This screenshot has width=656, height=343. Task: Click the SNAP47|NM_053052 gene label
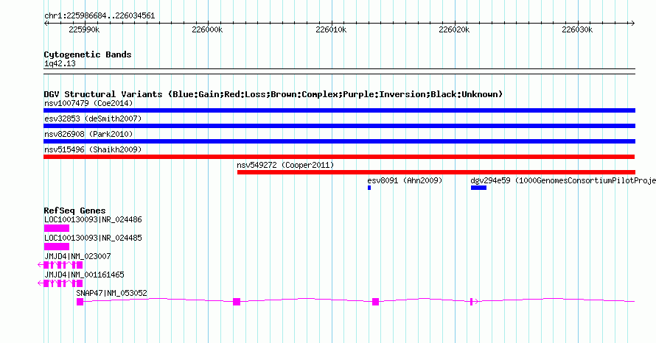click(x=112, y=293)
